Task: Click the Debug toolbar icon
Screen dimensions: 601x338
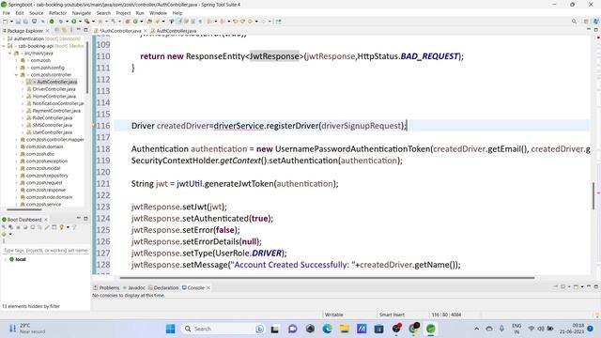Action: click(x=61, y=22)
